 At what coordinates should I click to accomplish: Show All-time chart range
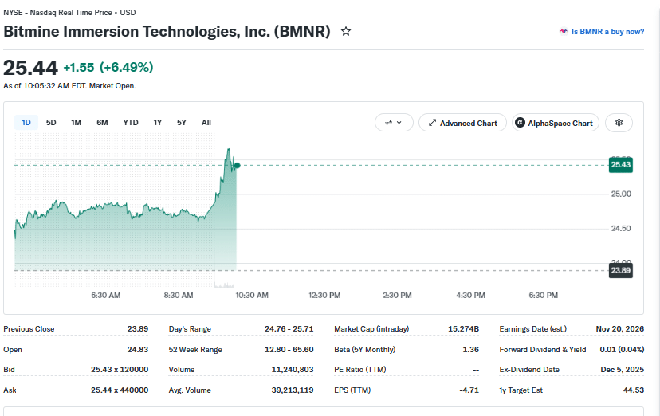click(206, 123)
